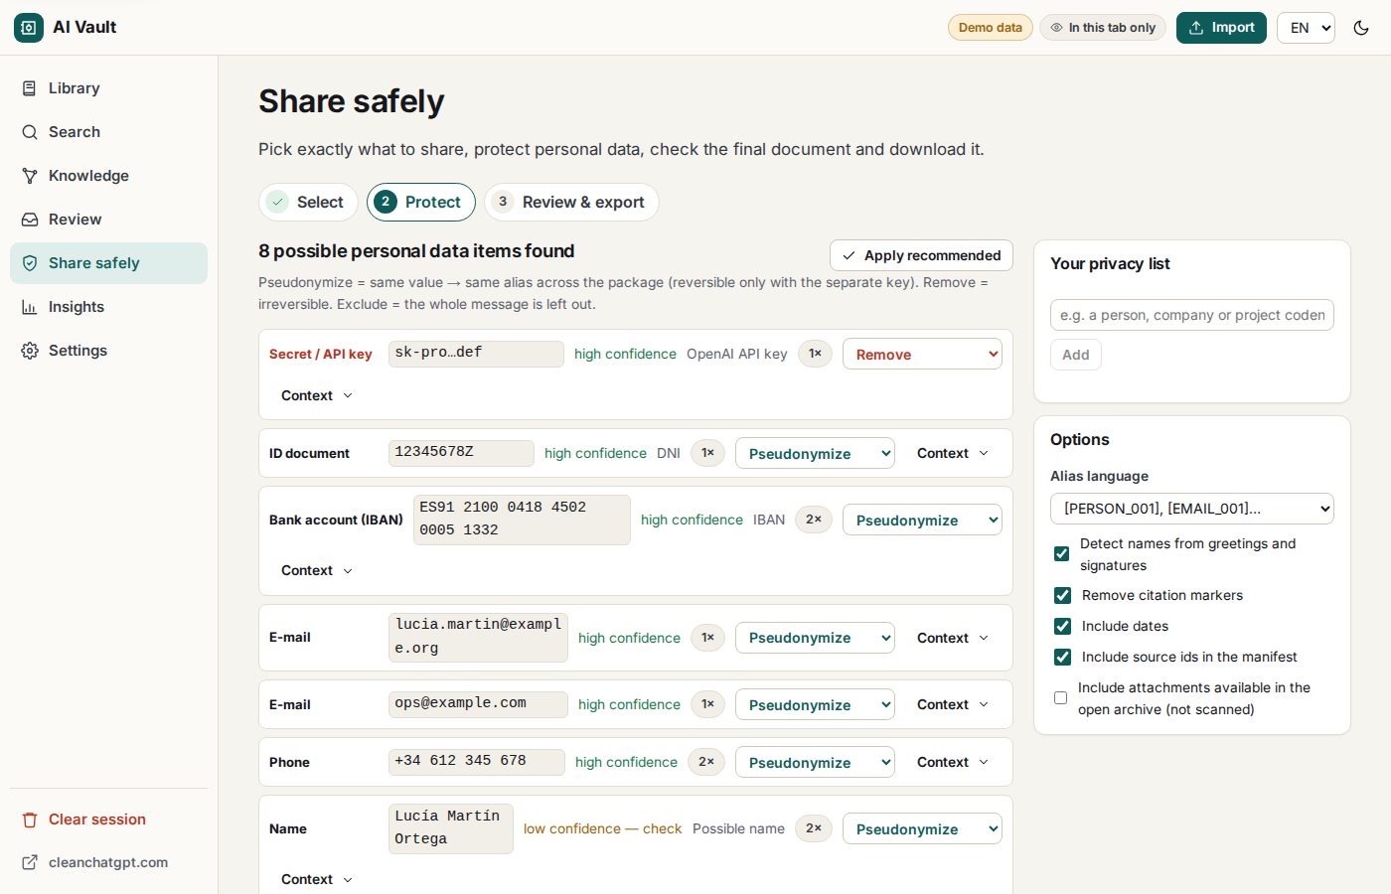This screenshot has height=894, width=1391.
Task: Toggle 'Include source ids in the manifest'
Action: click(1062, 658)
